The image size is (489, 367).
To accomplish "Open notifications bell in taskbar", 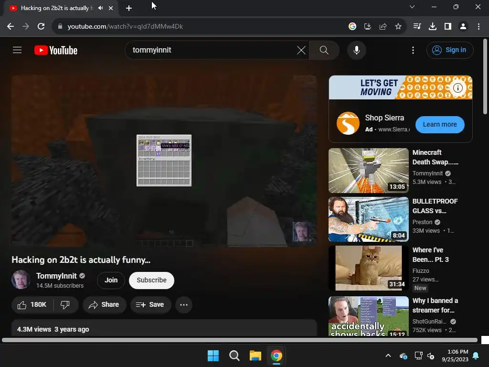I will click(x=476, y=356).
